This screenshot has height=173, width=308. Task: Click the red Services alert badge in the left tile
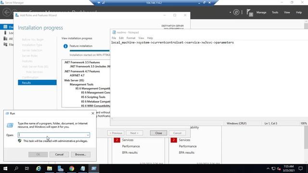click(117, 140)
